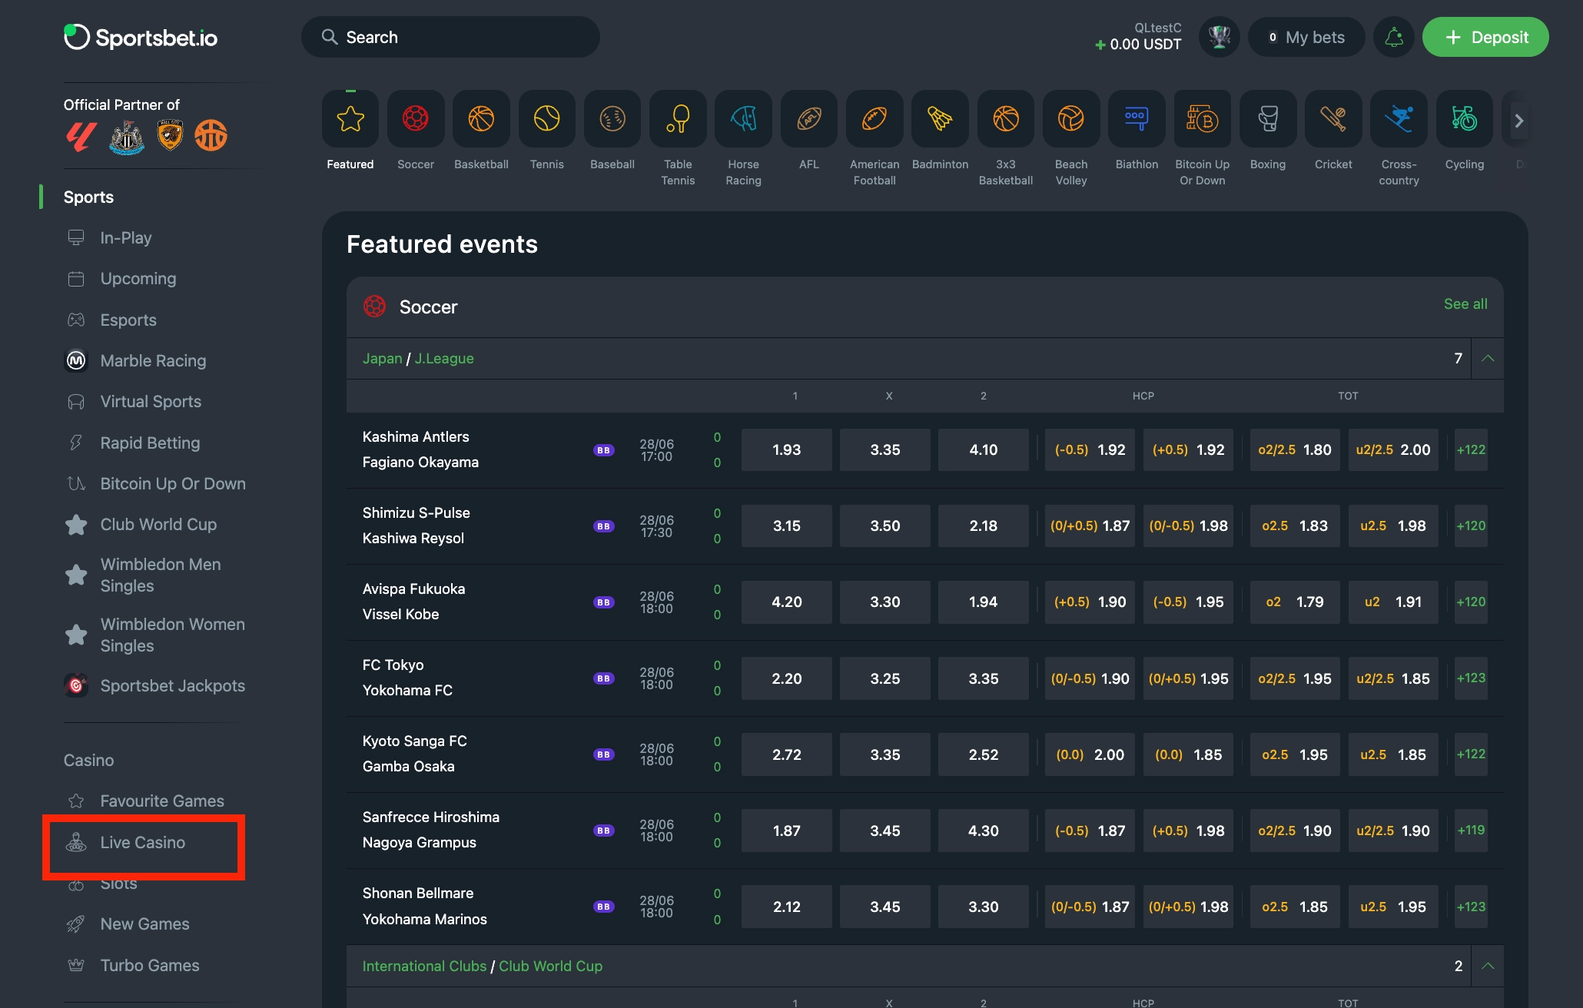Open My bets
The height and width of the screenshot is (1008, 1583).
tap(1306, 37)
